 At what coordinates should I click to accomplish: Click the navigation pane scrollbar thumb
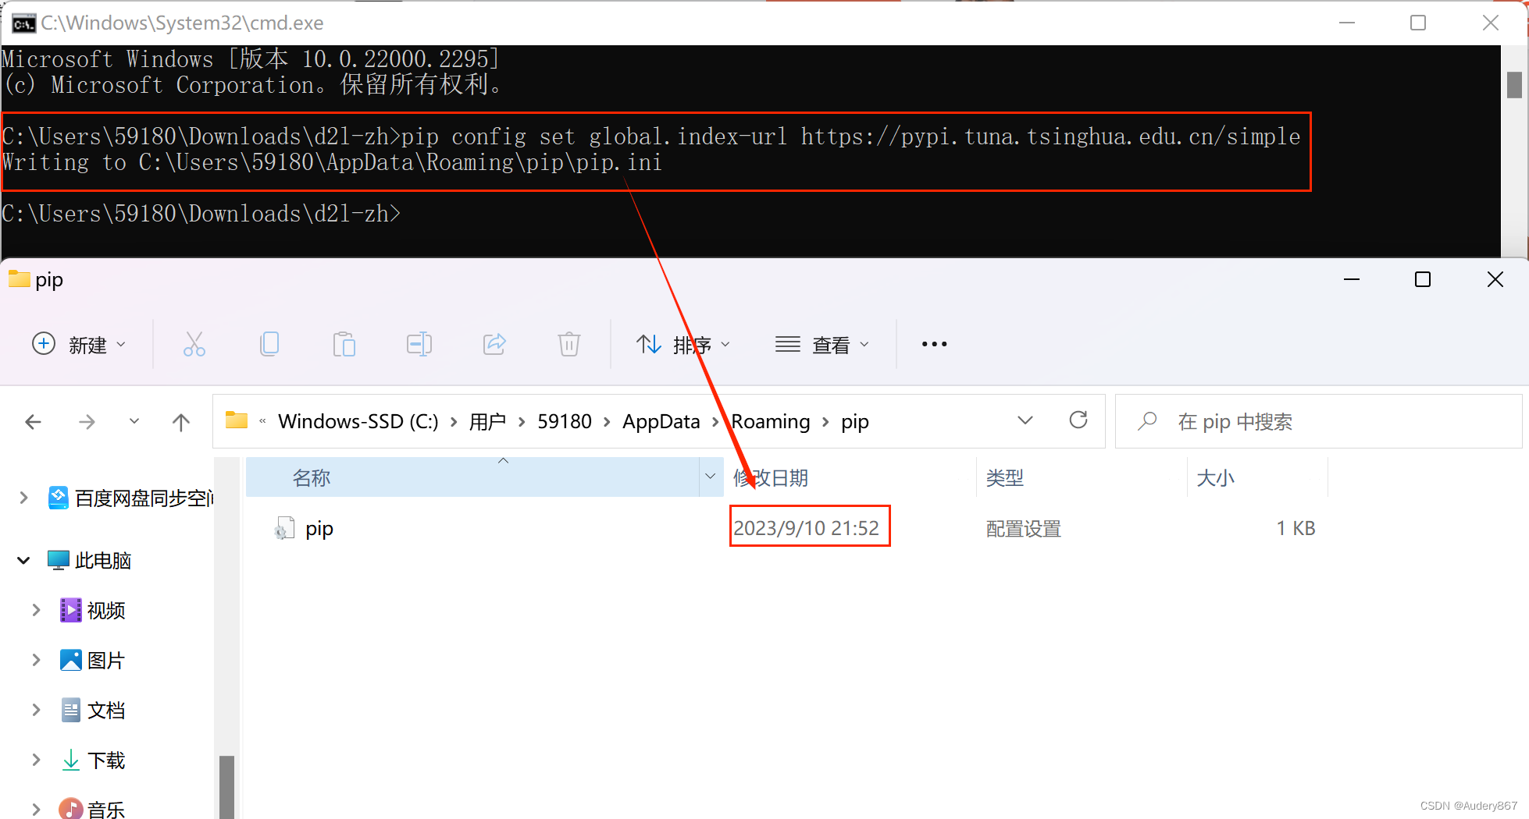[x=226, y=787]
